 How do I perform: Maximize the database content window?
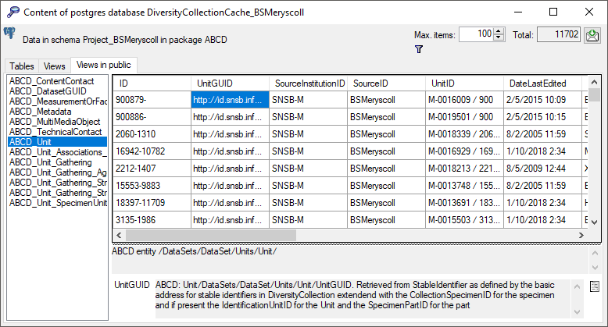click(x=553, y=12)
